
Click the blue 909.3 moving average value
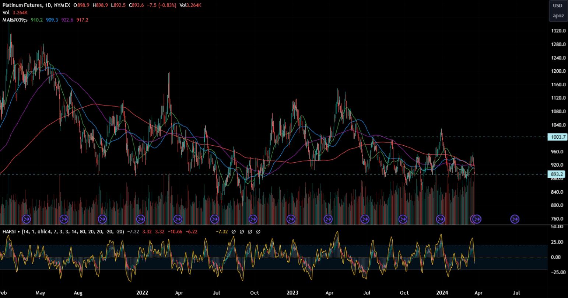[52, 20]
